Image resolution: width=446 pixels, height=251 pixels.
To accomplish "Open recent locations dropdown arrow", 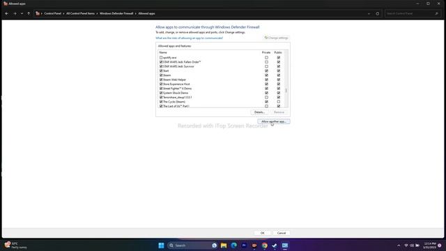I will (22, 13).
